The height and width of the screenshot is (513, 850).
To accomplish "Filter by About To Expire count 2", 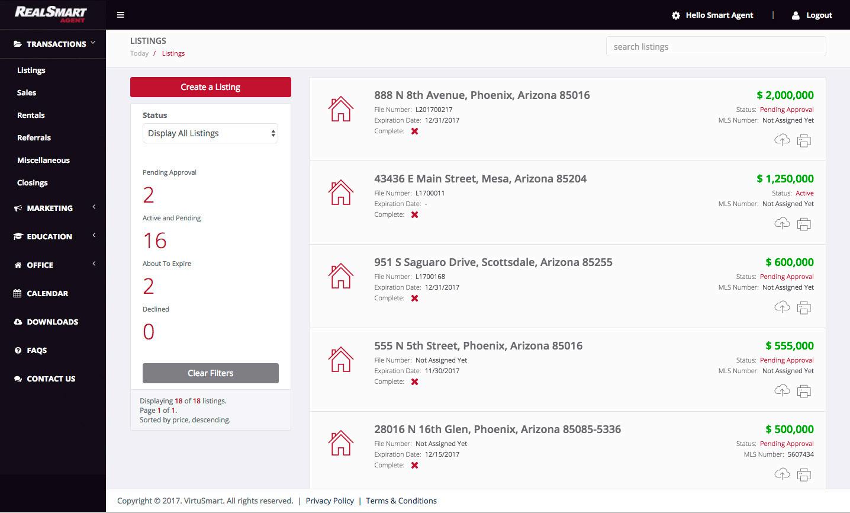I will [149, 286].
